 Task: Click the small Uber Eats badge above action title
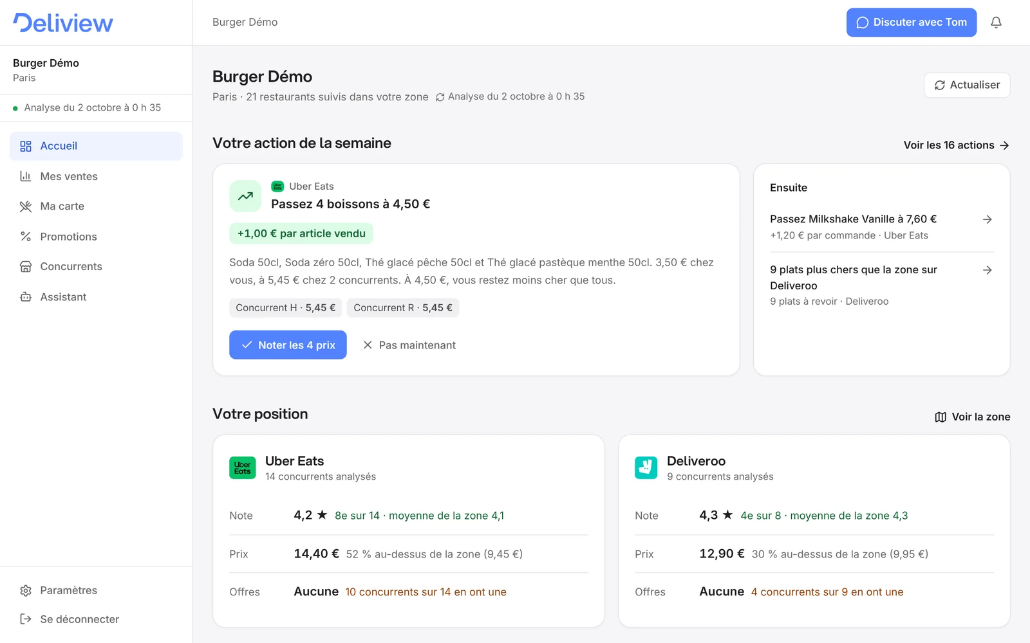tap(277, 186)
